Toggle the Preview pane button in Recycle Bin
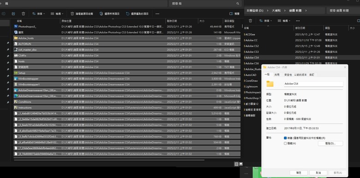 click(234, 14)
